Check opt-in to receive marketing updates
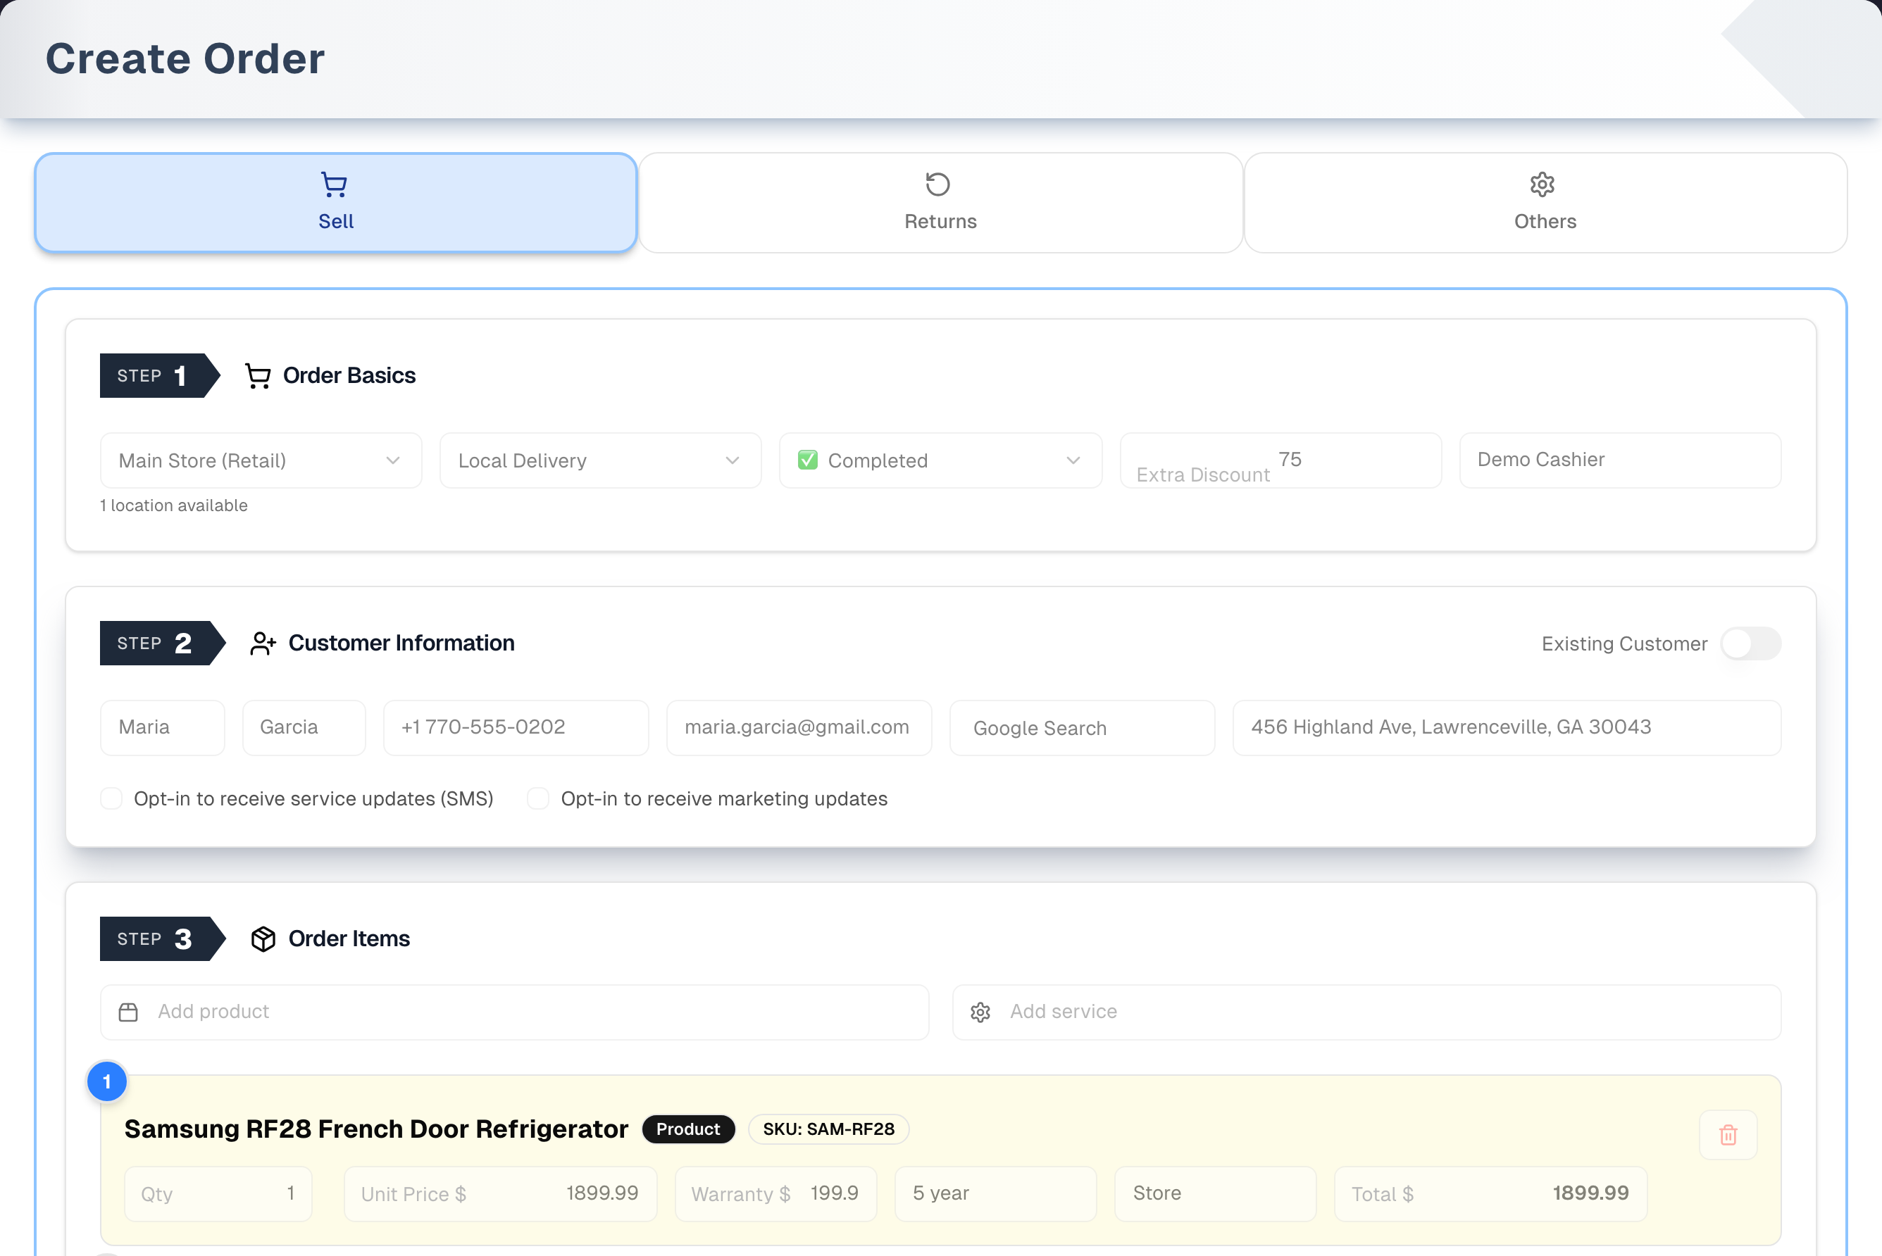This screenshot has height=1256, width=1882. [x=538, y=798]
